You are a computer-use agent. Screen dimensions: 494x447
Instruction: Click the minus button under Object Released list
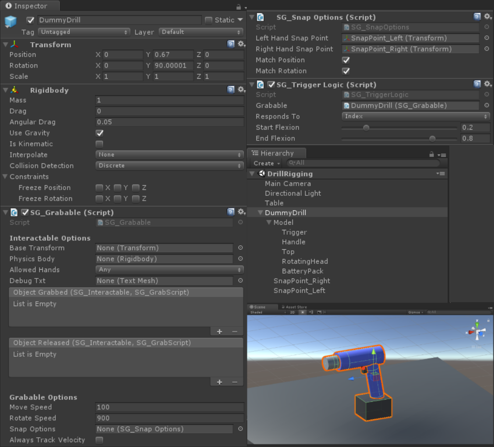(x=235, y=382)
